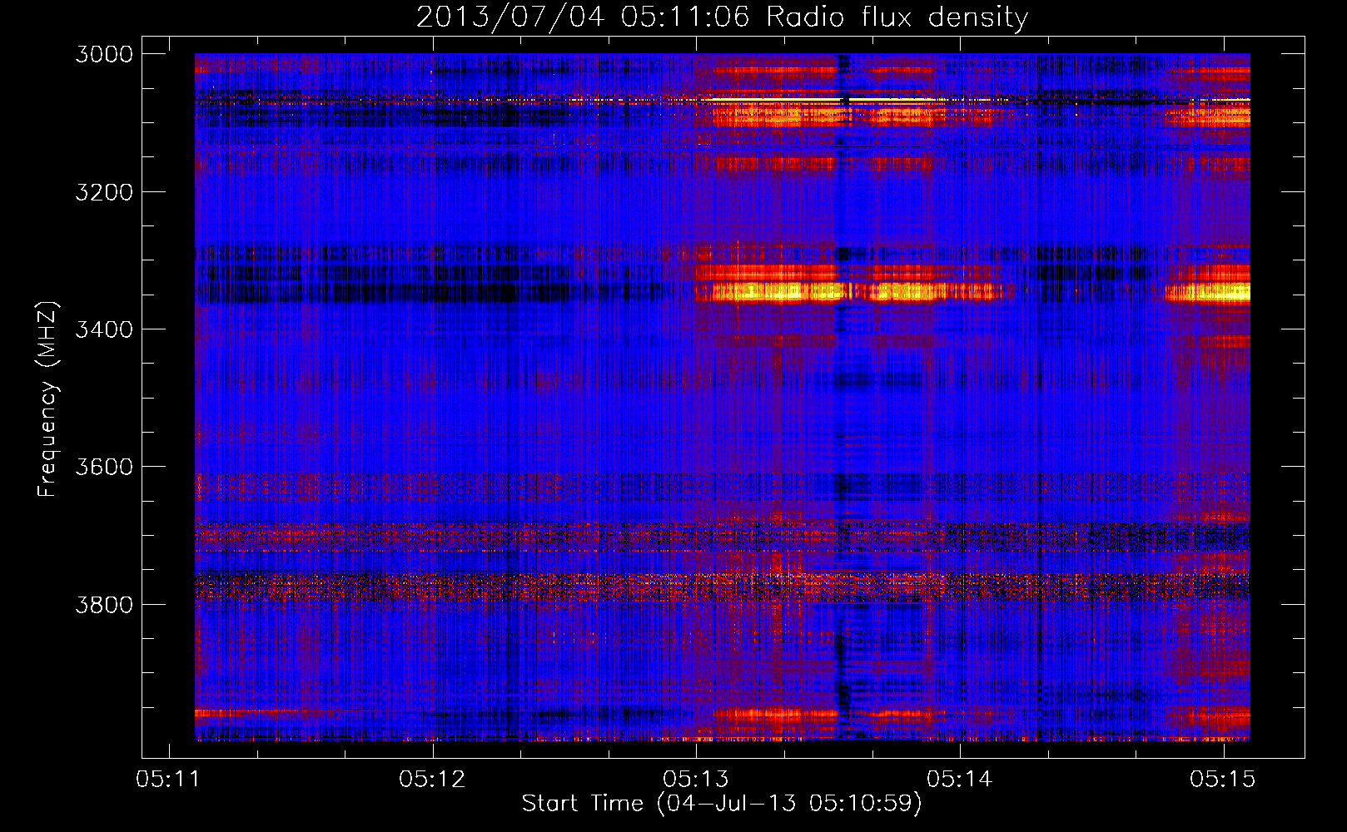Click the 05:13 time tick label
Screen dimensions: 1347x832
pyautogui.click(x=696, y=780)
